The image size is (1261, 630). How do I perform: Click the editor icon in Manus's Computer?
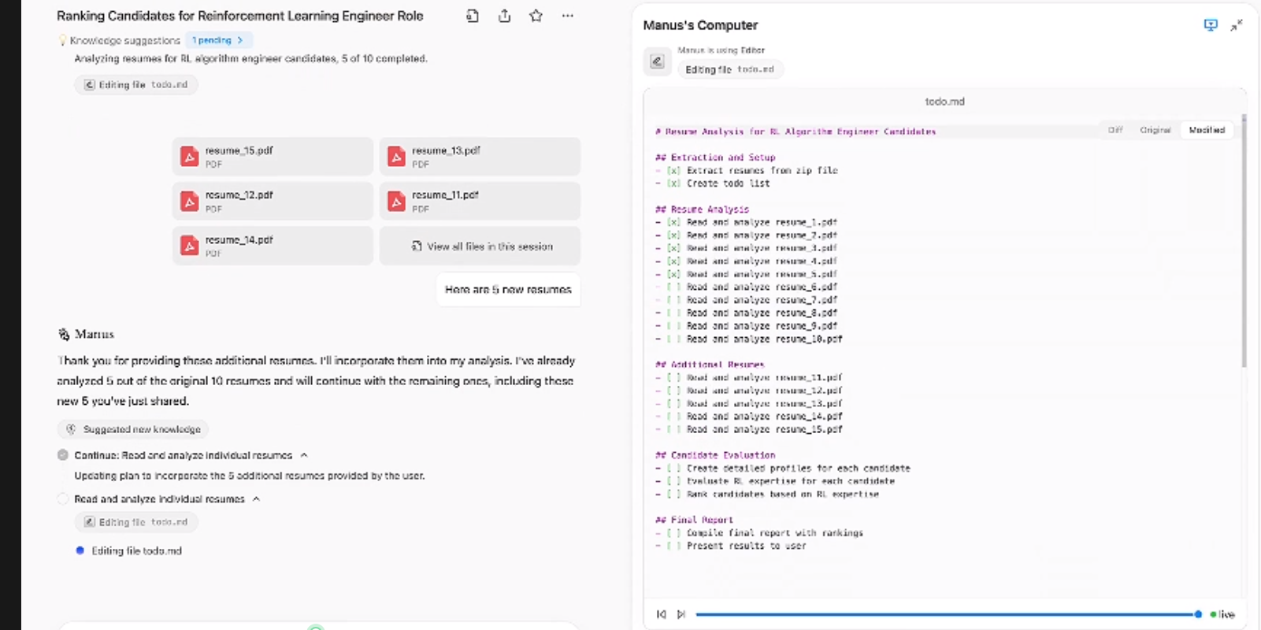[x=657, y=61]
